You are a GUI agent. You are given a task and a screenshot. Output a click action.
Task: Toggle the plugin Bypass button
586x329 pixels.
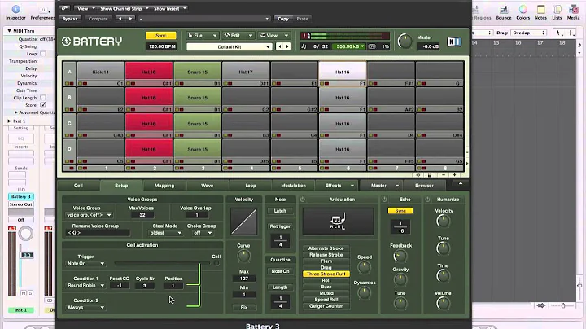pyautogui.click(x=70, y=18)
